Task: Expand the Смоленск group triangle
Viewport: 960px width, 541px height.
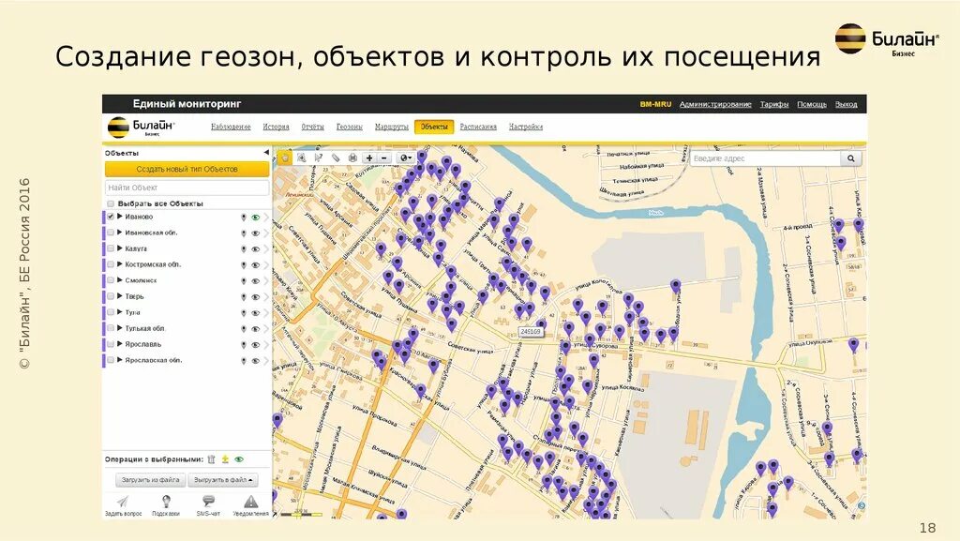Action: tap(120, 280)
